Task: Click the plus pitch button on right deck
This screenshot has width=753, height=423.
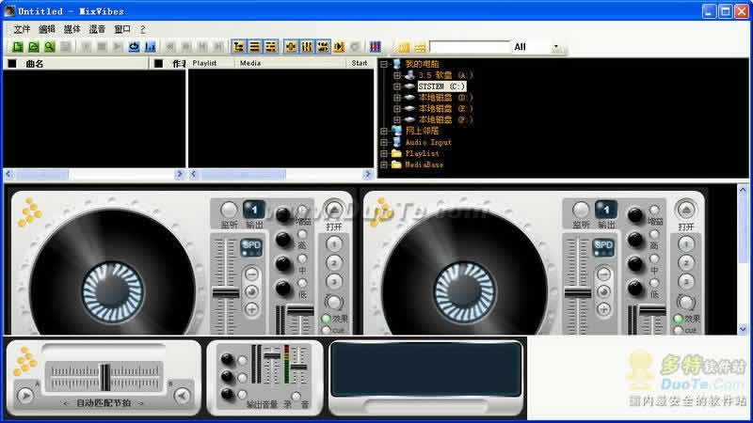Action: tap(603, 307)
